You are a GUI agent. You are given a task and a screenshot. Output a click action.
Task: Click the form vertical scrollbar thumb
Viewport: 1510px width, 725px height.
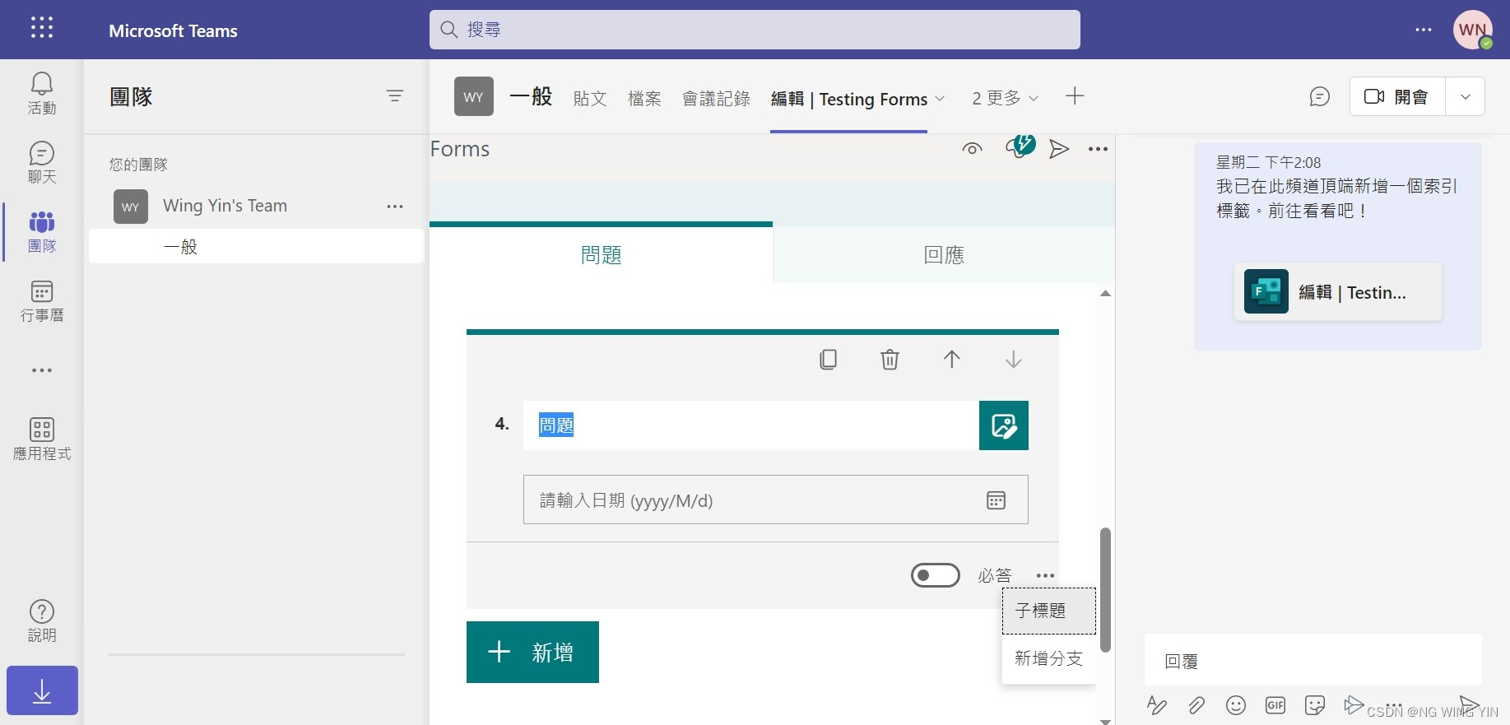pyautogui.click(x=1105, y=590)
